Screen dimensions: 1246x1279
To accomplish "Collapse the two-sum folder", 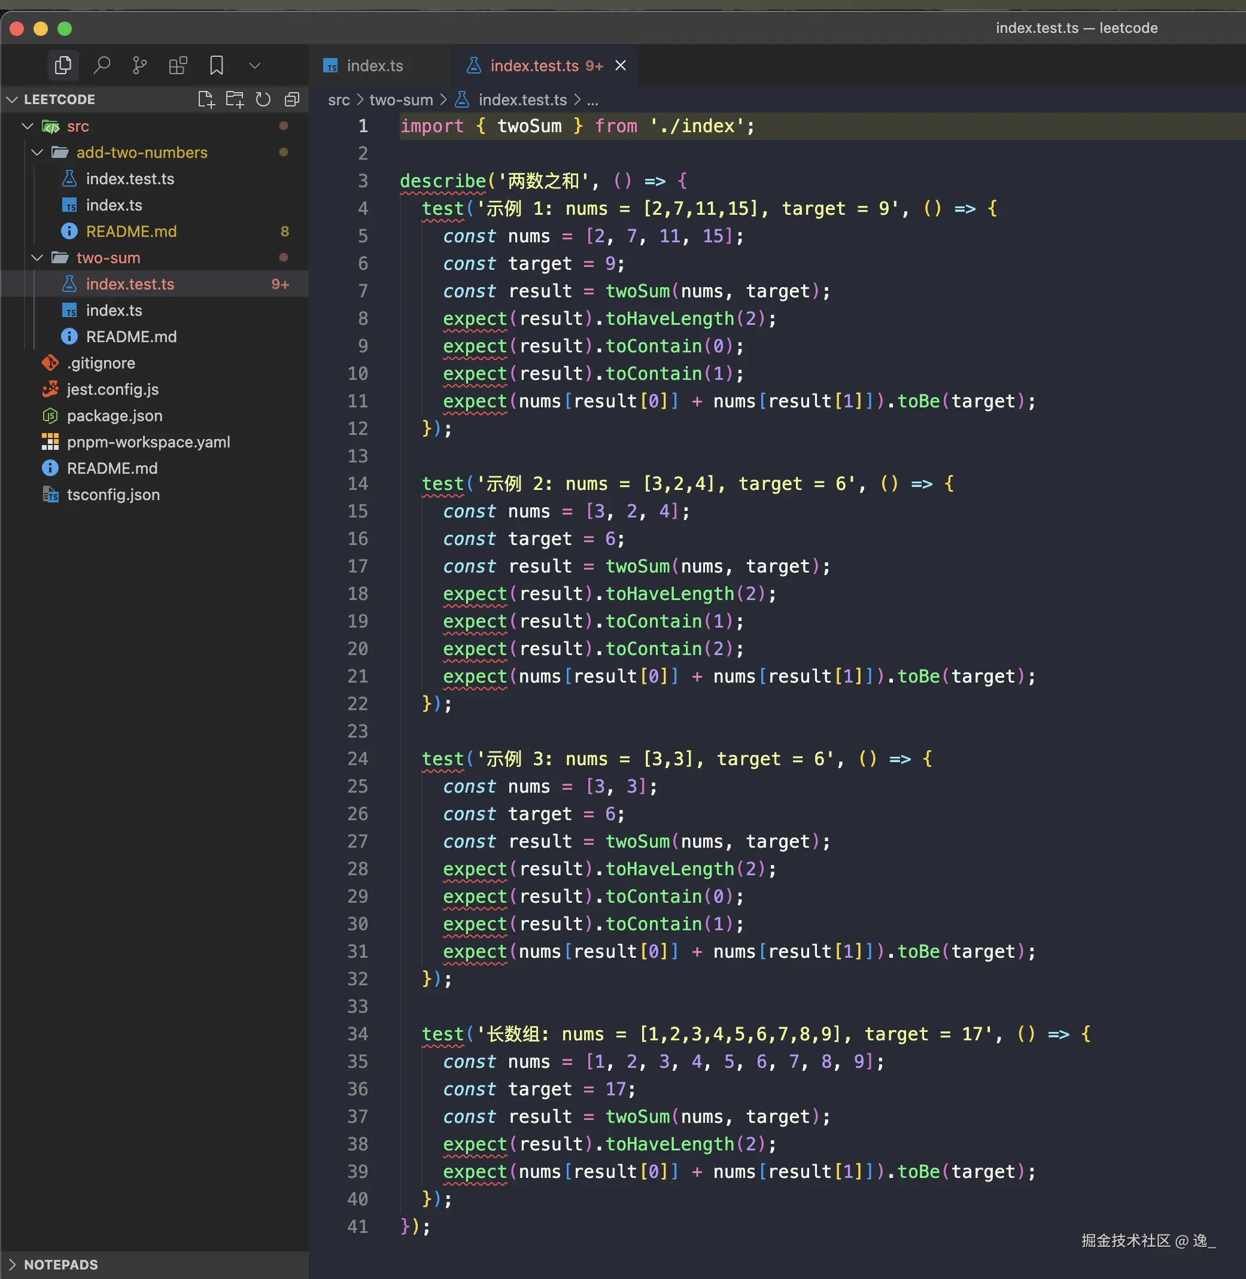I will point(37,258).
